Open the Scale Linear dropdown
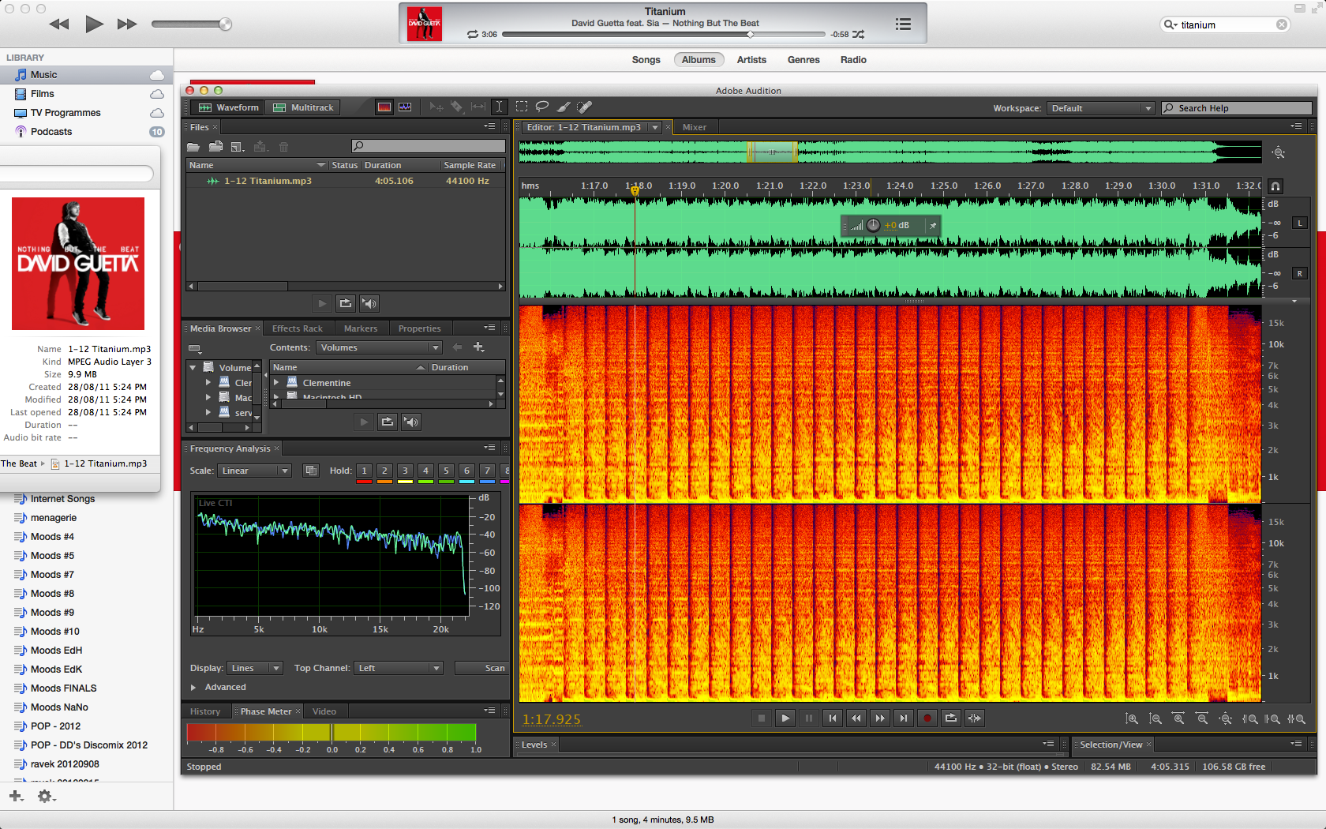Screen dimensions: 1326x829 (254, 471)
